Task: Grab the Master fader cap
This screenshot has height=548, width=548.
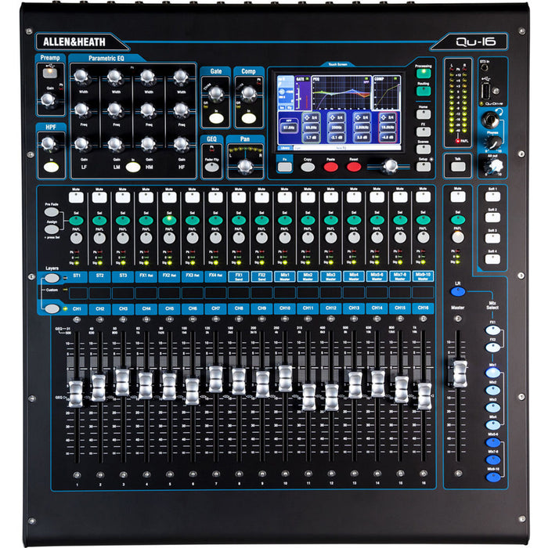Action: 460,374
